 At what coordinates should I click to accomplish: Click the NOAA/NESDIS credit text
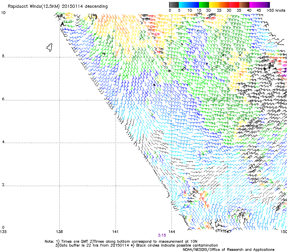[x=228, y=250]
